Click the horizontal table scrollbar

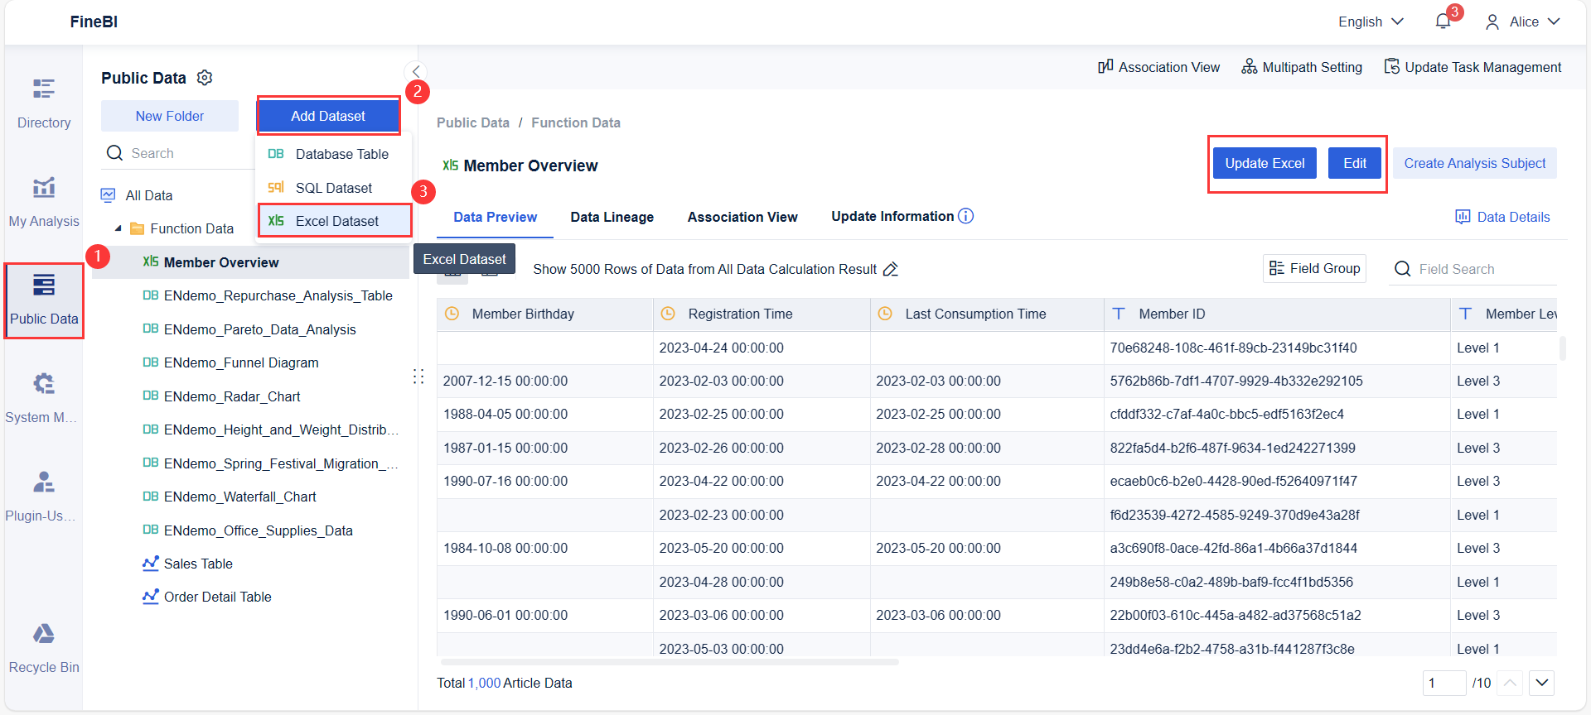click(670, 662)
